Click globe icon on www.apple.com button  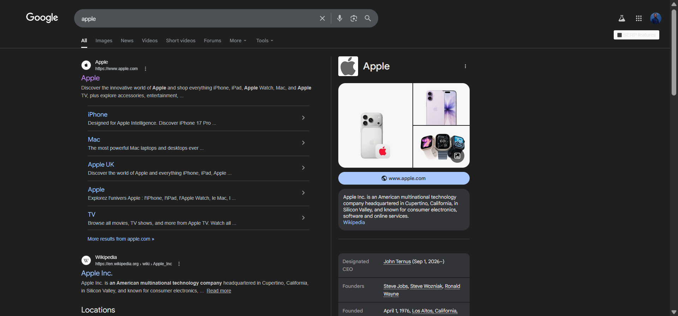point(384,178)
